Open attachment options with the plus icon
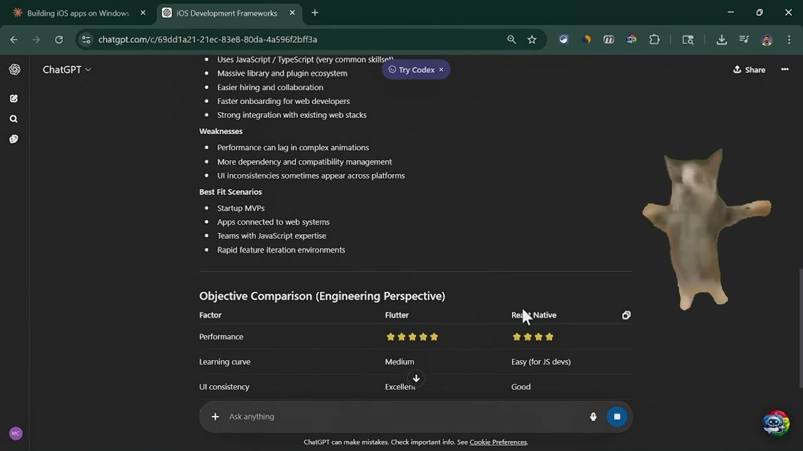 (215, 417)
